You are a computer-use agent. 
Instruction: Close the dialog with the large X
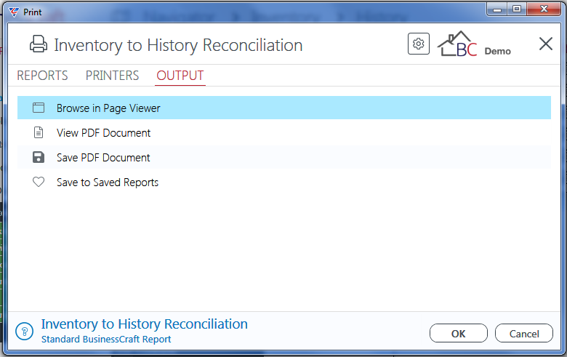click(546, 44)
